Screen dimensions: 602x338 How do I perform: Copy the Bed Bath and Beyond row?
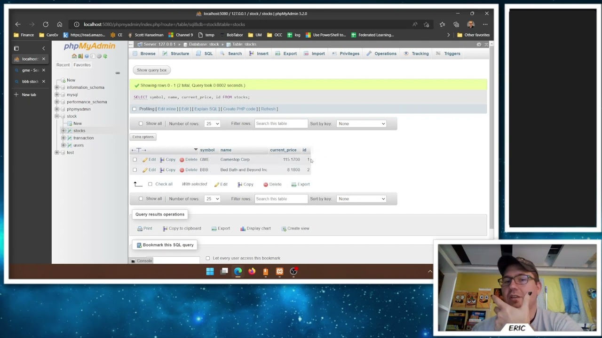pos(167,170)
